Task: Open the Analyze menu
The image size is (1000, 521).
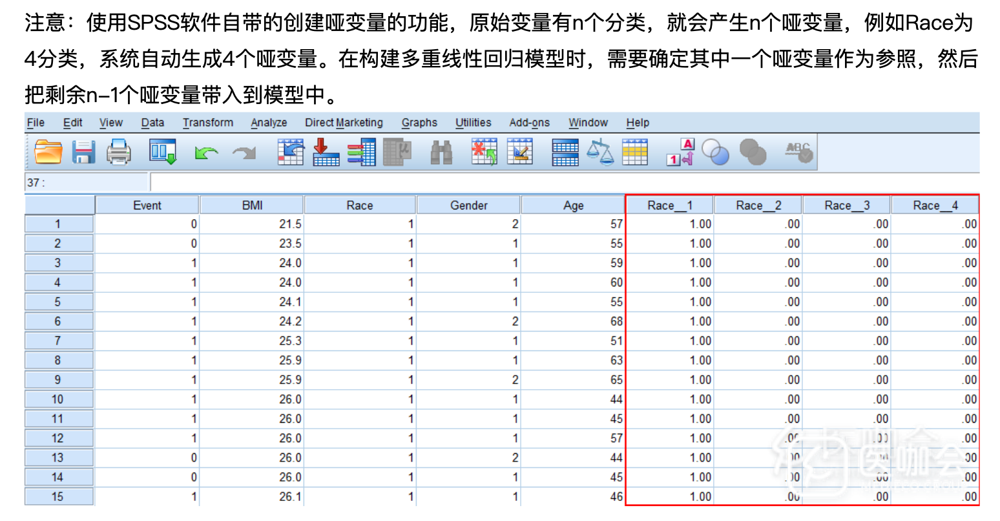Action: pyautogui.click(x=269, y=123)
